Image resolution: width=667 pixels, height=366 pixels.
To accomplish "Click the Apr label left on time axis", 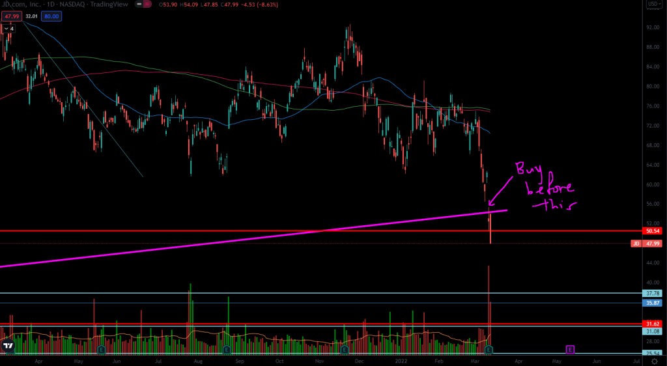I will pyautogui.click(x=38, y=361).
